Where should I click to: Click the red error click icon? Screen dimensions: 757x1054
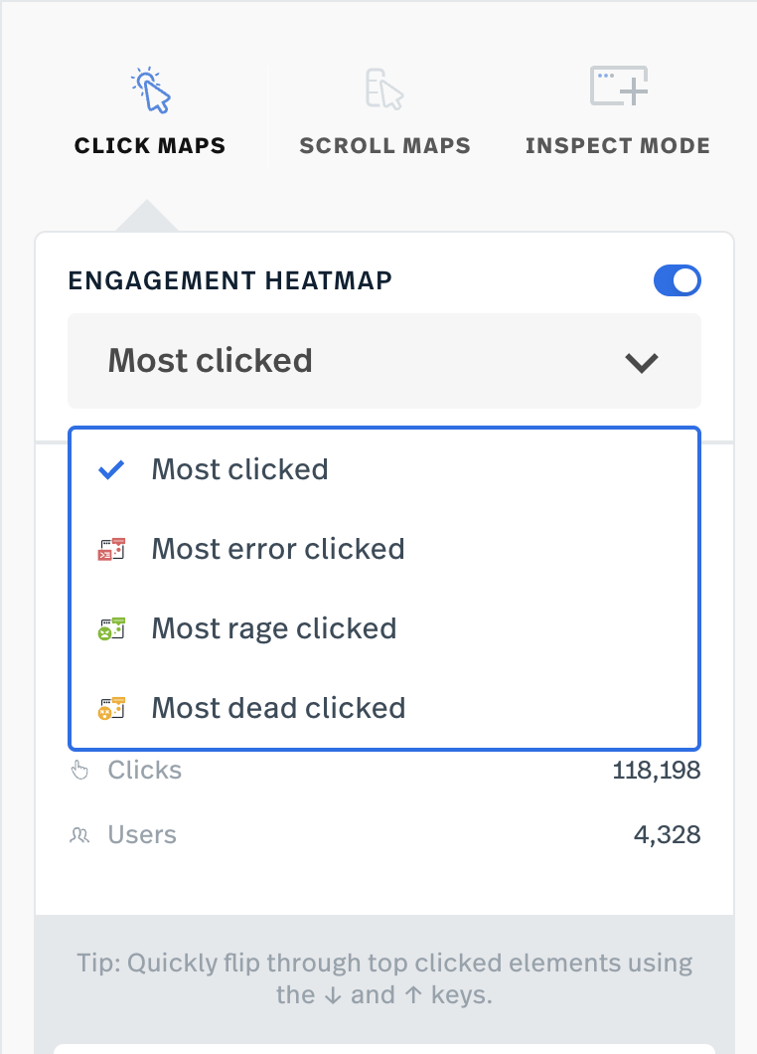pyautogui.click(x=111, y=549)
